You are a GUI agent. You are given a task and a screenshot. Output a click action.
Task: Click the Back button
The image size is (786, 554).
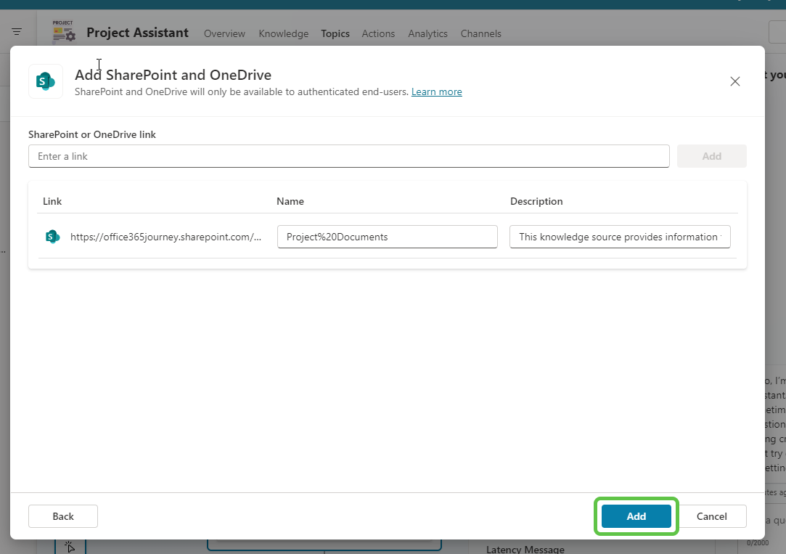[62, 516]
